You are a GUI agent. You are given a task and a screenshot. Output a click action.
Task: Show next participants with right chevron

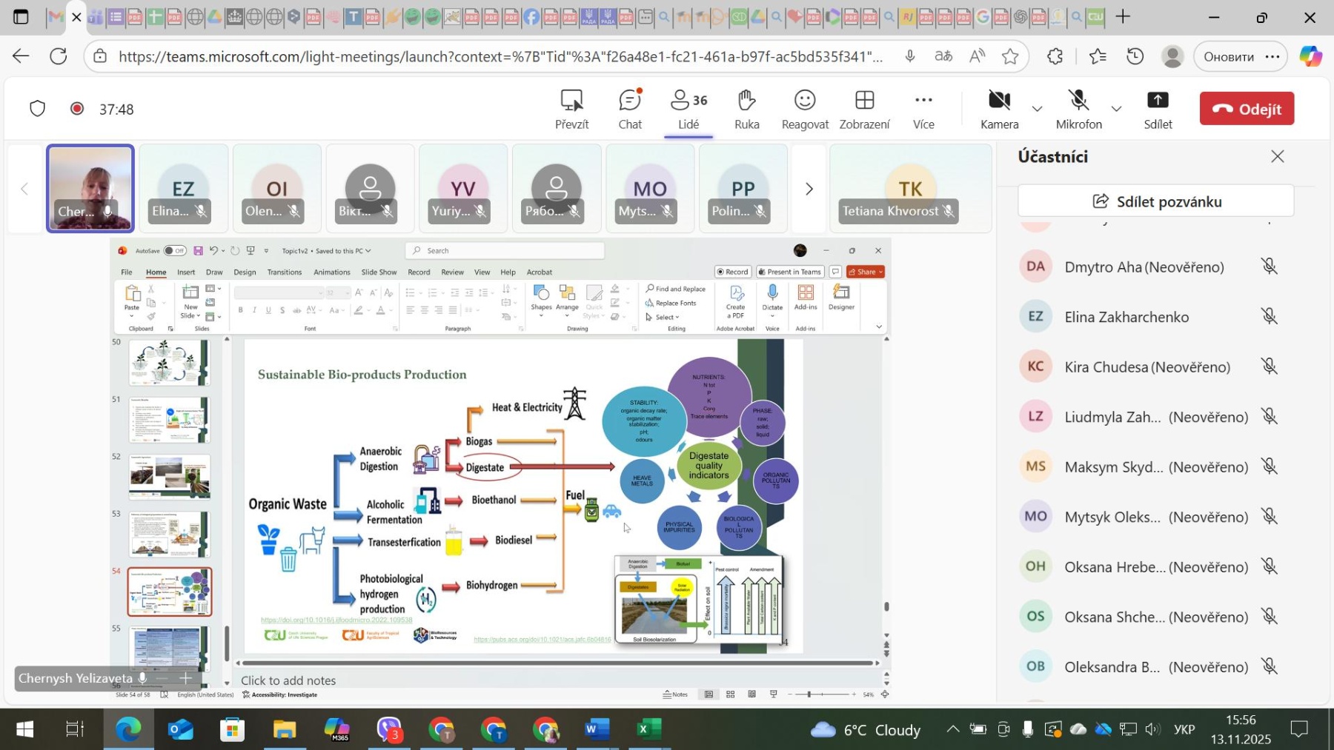(x=809, y=190)
